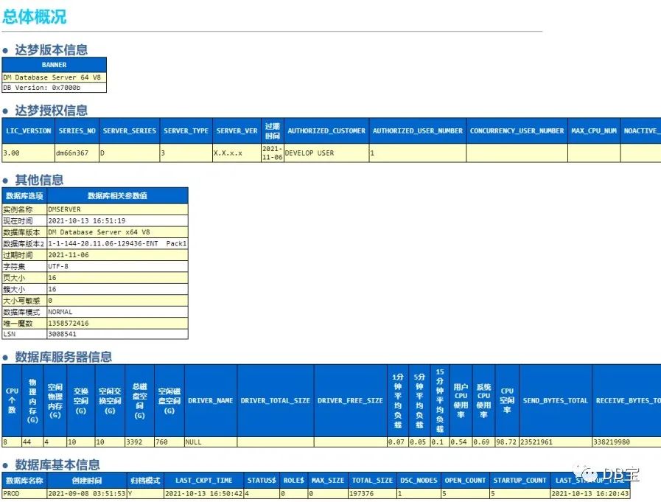Select the receive bytes value 338219980
Viewport: 661px width, 502px height.
pos(626,442)
